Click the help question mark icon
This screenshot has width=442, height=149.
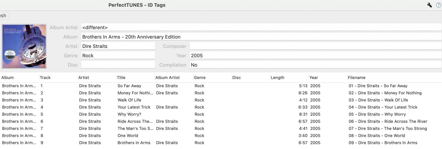pos(438,5)
